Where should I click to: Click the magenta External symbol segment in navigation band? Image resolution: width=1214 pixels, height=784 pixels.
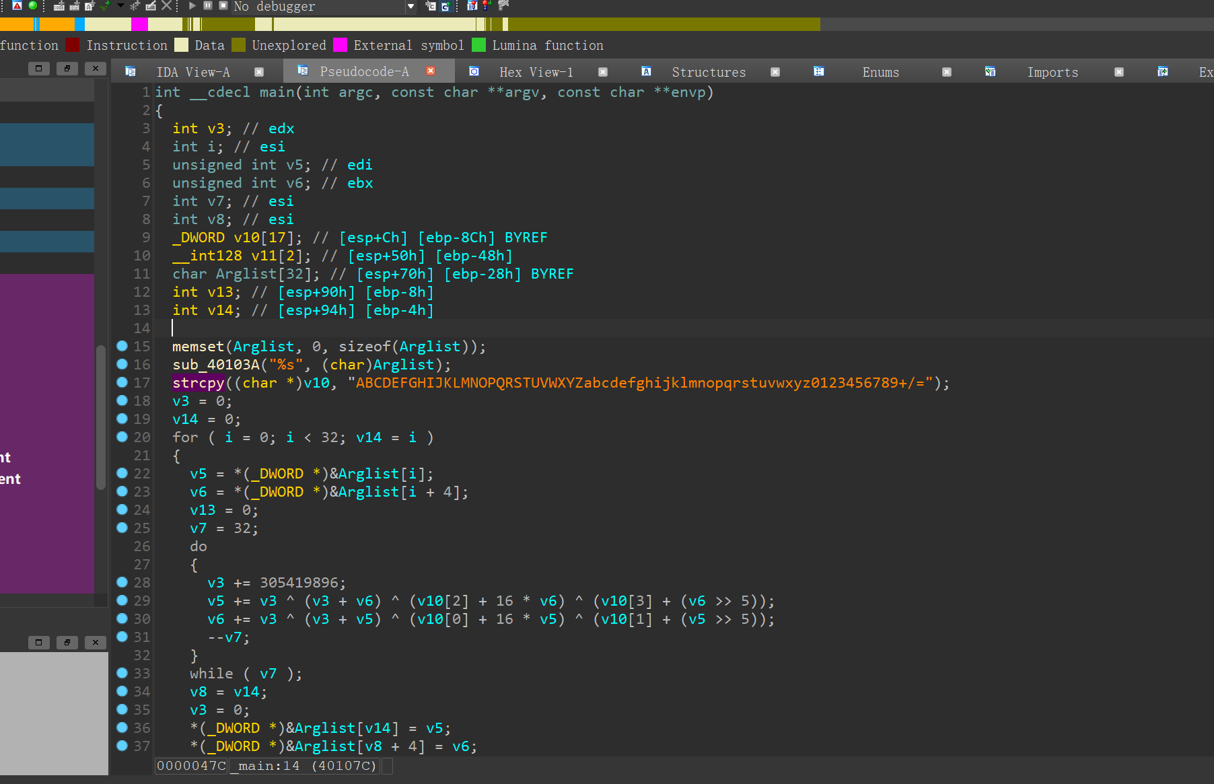tap(139, 24)
